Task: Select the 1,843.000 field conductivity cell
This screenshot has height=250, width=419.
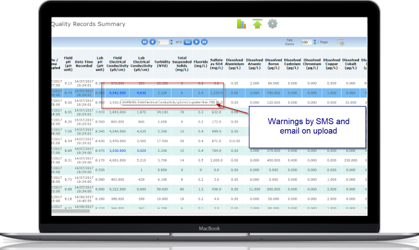Action: point(117,112)
